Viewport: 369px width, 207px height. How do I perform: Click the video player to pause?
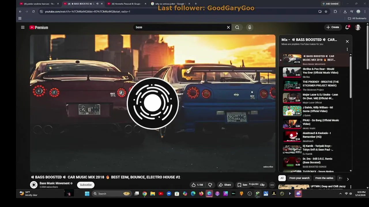pos(153,103)
